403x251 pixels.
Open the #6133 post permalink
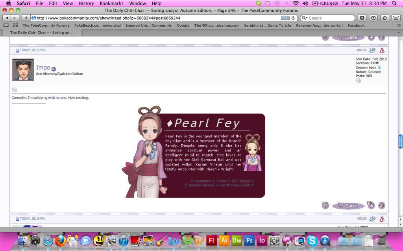[362, 218]
